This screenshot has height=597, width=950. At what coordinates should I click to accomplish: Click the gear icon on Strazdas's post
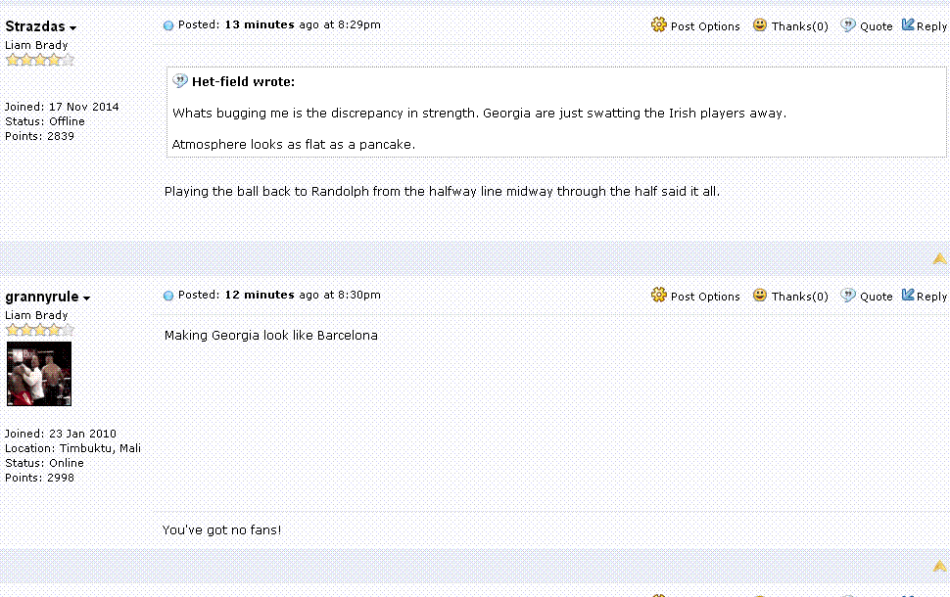[659, 25]
